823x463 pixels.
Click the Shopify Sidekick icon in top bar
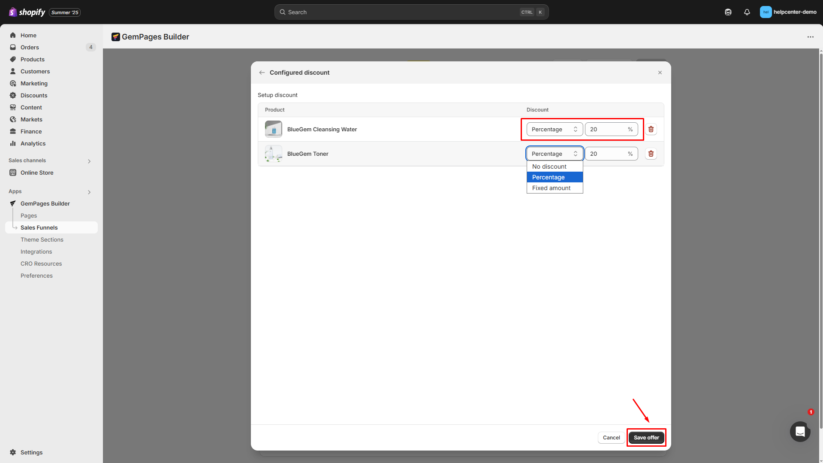tap(728, 12)
